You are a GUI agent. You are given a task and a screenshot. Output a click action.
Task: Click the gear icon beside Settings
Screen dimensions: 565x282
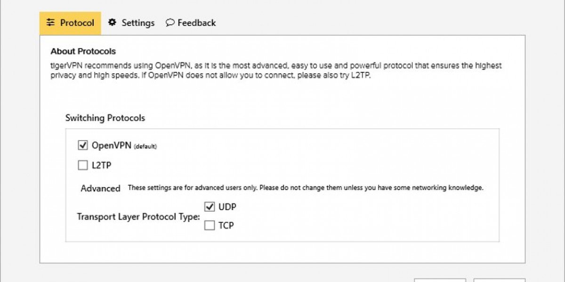pyautogui.click(x=112, y=23)
